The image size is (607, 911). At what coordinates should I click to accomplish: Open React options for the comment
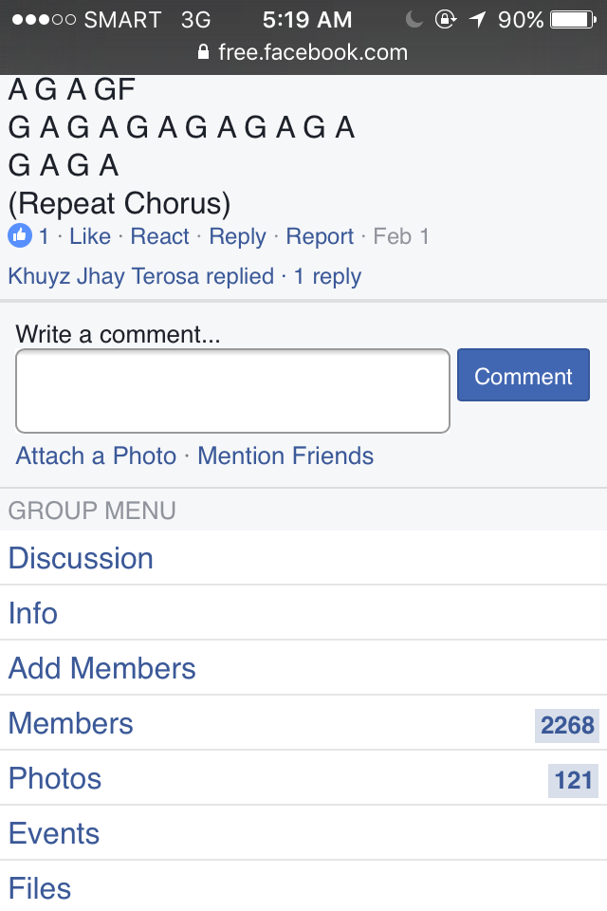pos(159,236)
